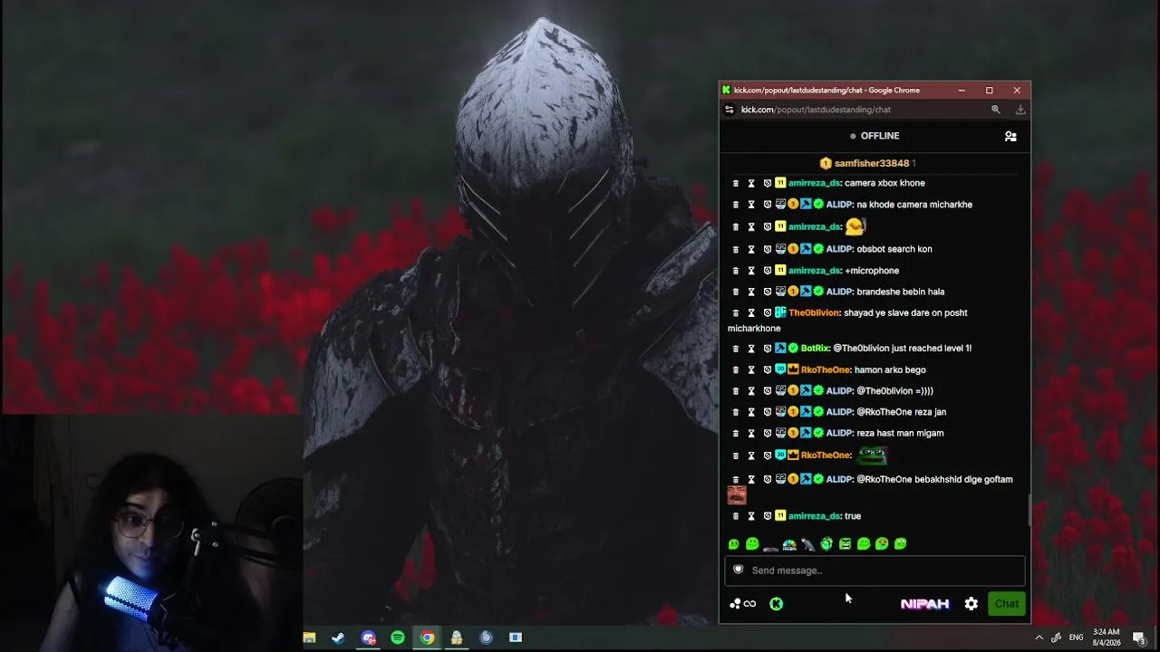Open Steam from the taskbar
The height and width of the screenshot is (652, 1160).
coord(338,638)
